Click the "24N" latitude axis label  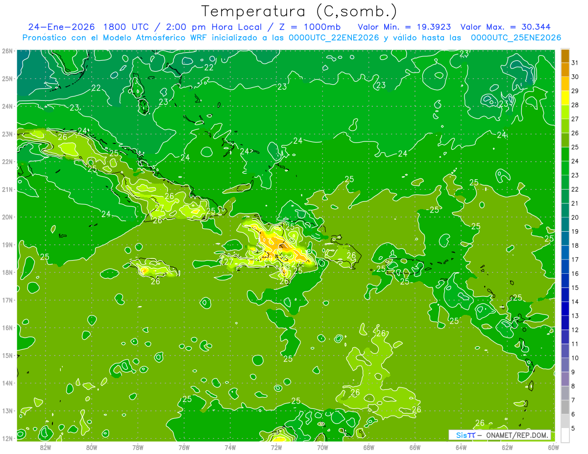pos(7,106)
